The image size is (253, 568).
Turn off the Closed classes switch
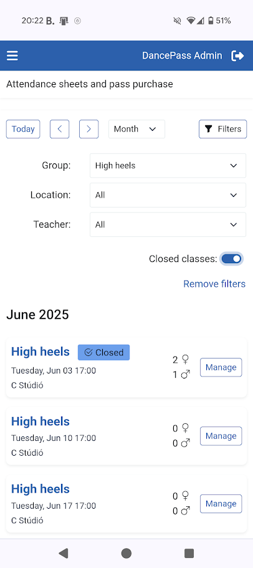pyautogui.click(x=231, y=259)
